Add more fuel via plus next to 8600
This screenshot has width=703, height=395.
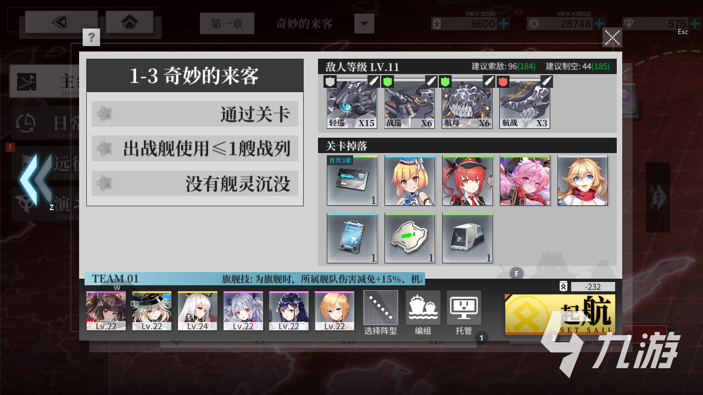pos(503,24)
